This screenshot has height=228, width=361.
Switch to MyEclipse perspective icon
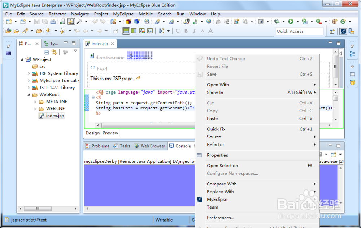[343, 31]
